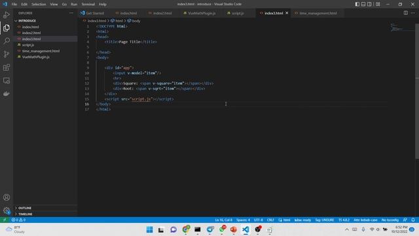Image resolution: width=419 pixels, height=236 pixels.
Task: Toggle the bottom panel
Action: pos(363,4)
